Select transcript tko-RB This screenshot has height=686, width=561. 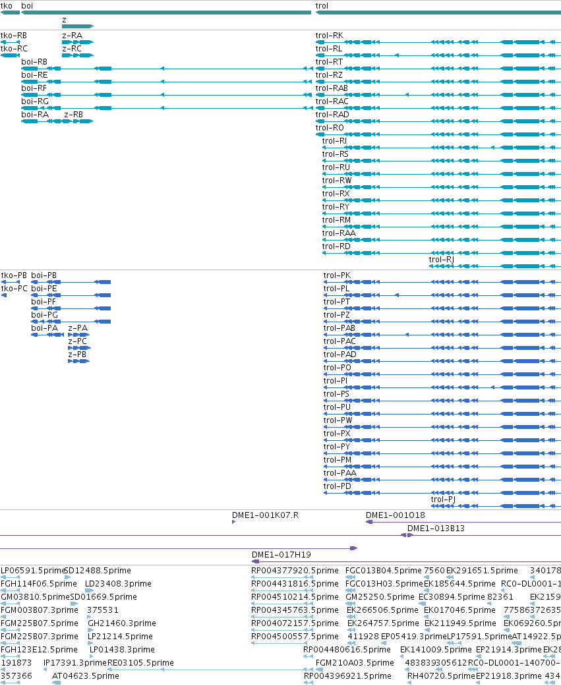pos(14,36)
